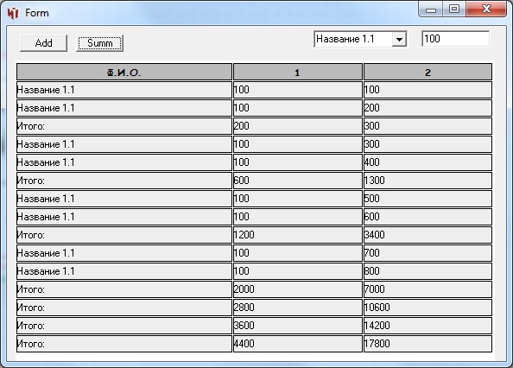Select column header 1
The width and height of the screenshot is (513, 368).
[x=297, y=72]
